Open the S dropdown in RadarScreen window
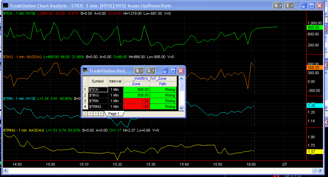The height and width of the screenshot is (177, 328). (x=139, y=70)
